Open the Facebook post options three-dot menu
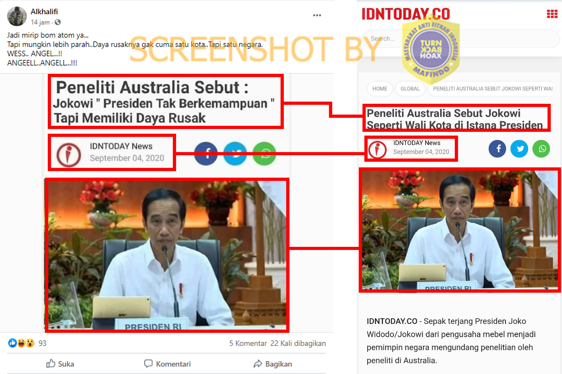This screenshot has height=374, width=562. click(317, 15)
